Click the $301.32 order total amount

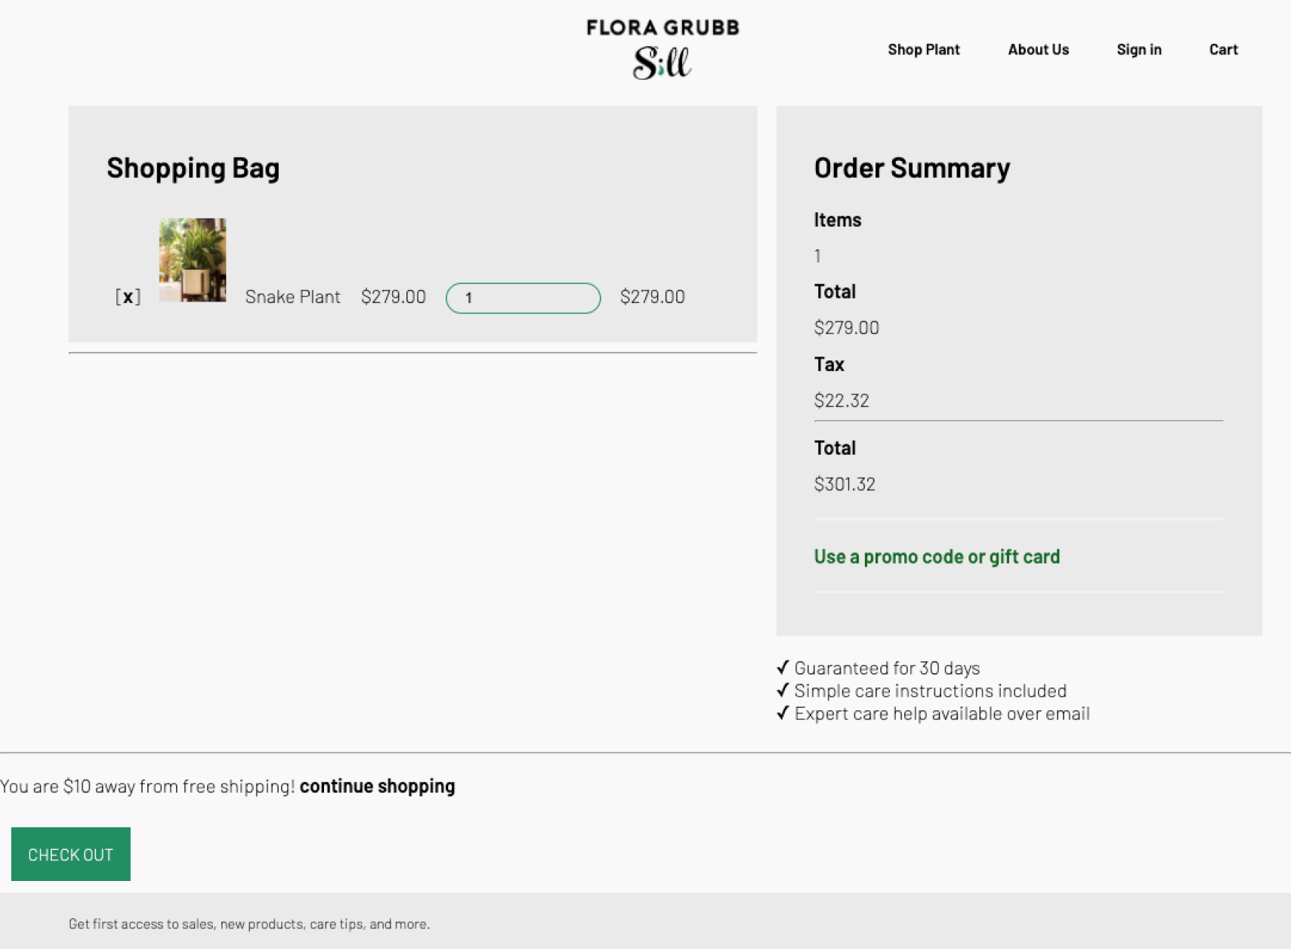tap(845, 484)
